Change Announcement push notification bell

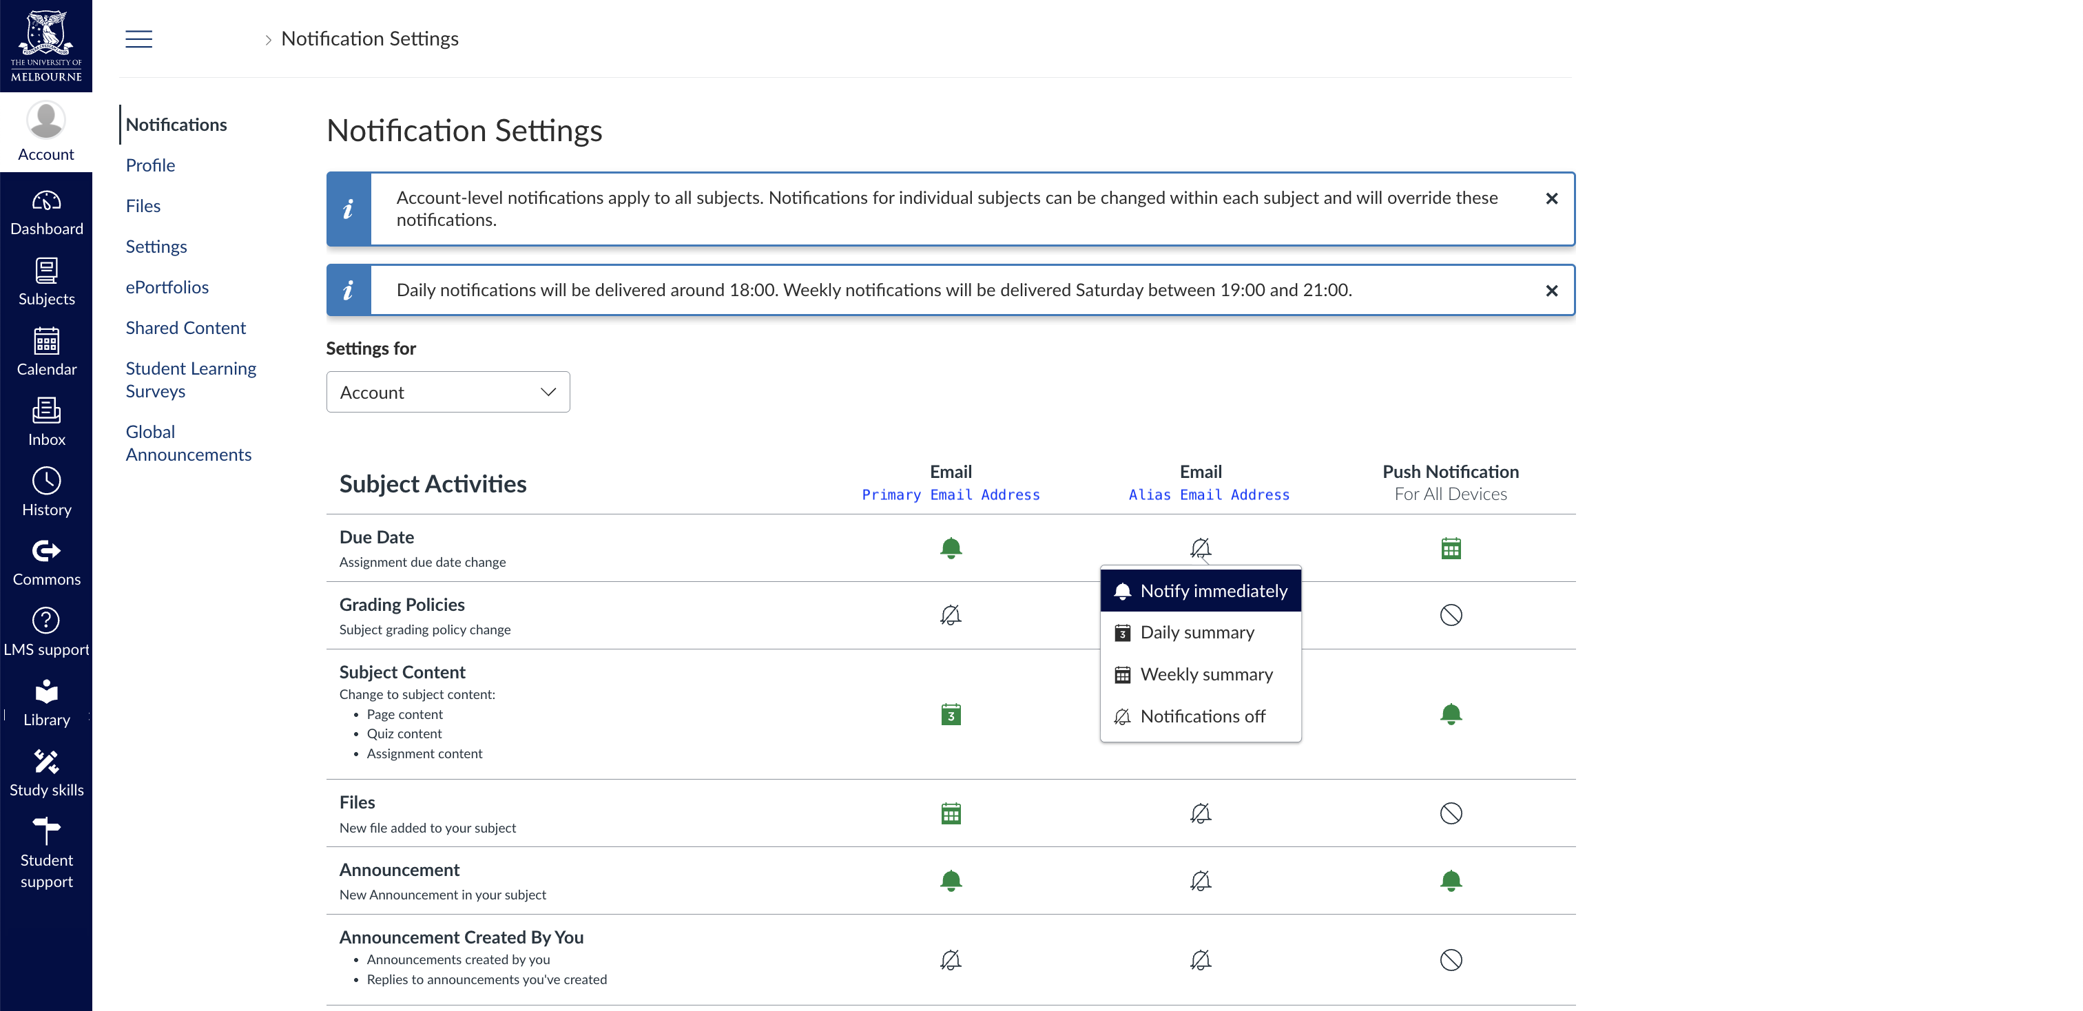pyautogui.click(x=1451, y=881)
